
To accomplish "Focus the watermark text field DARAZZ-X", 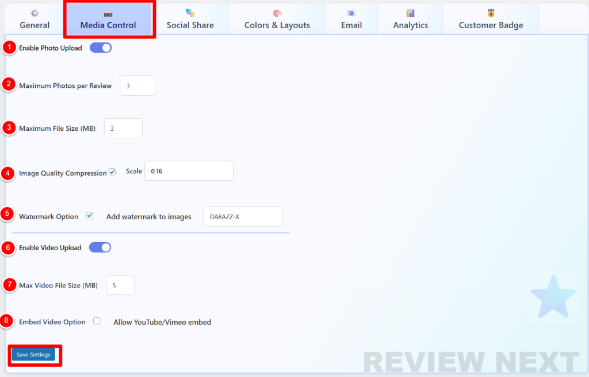I will 243,216.
